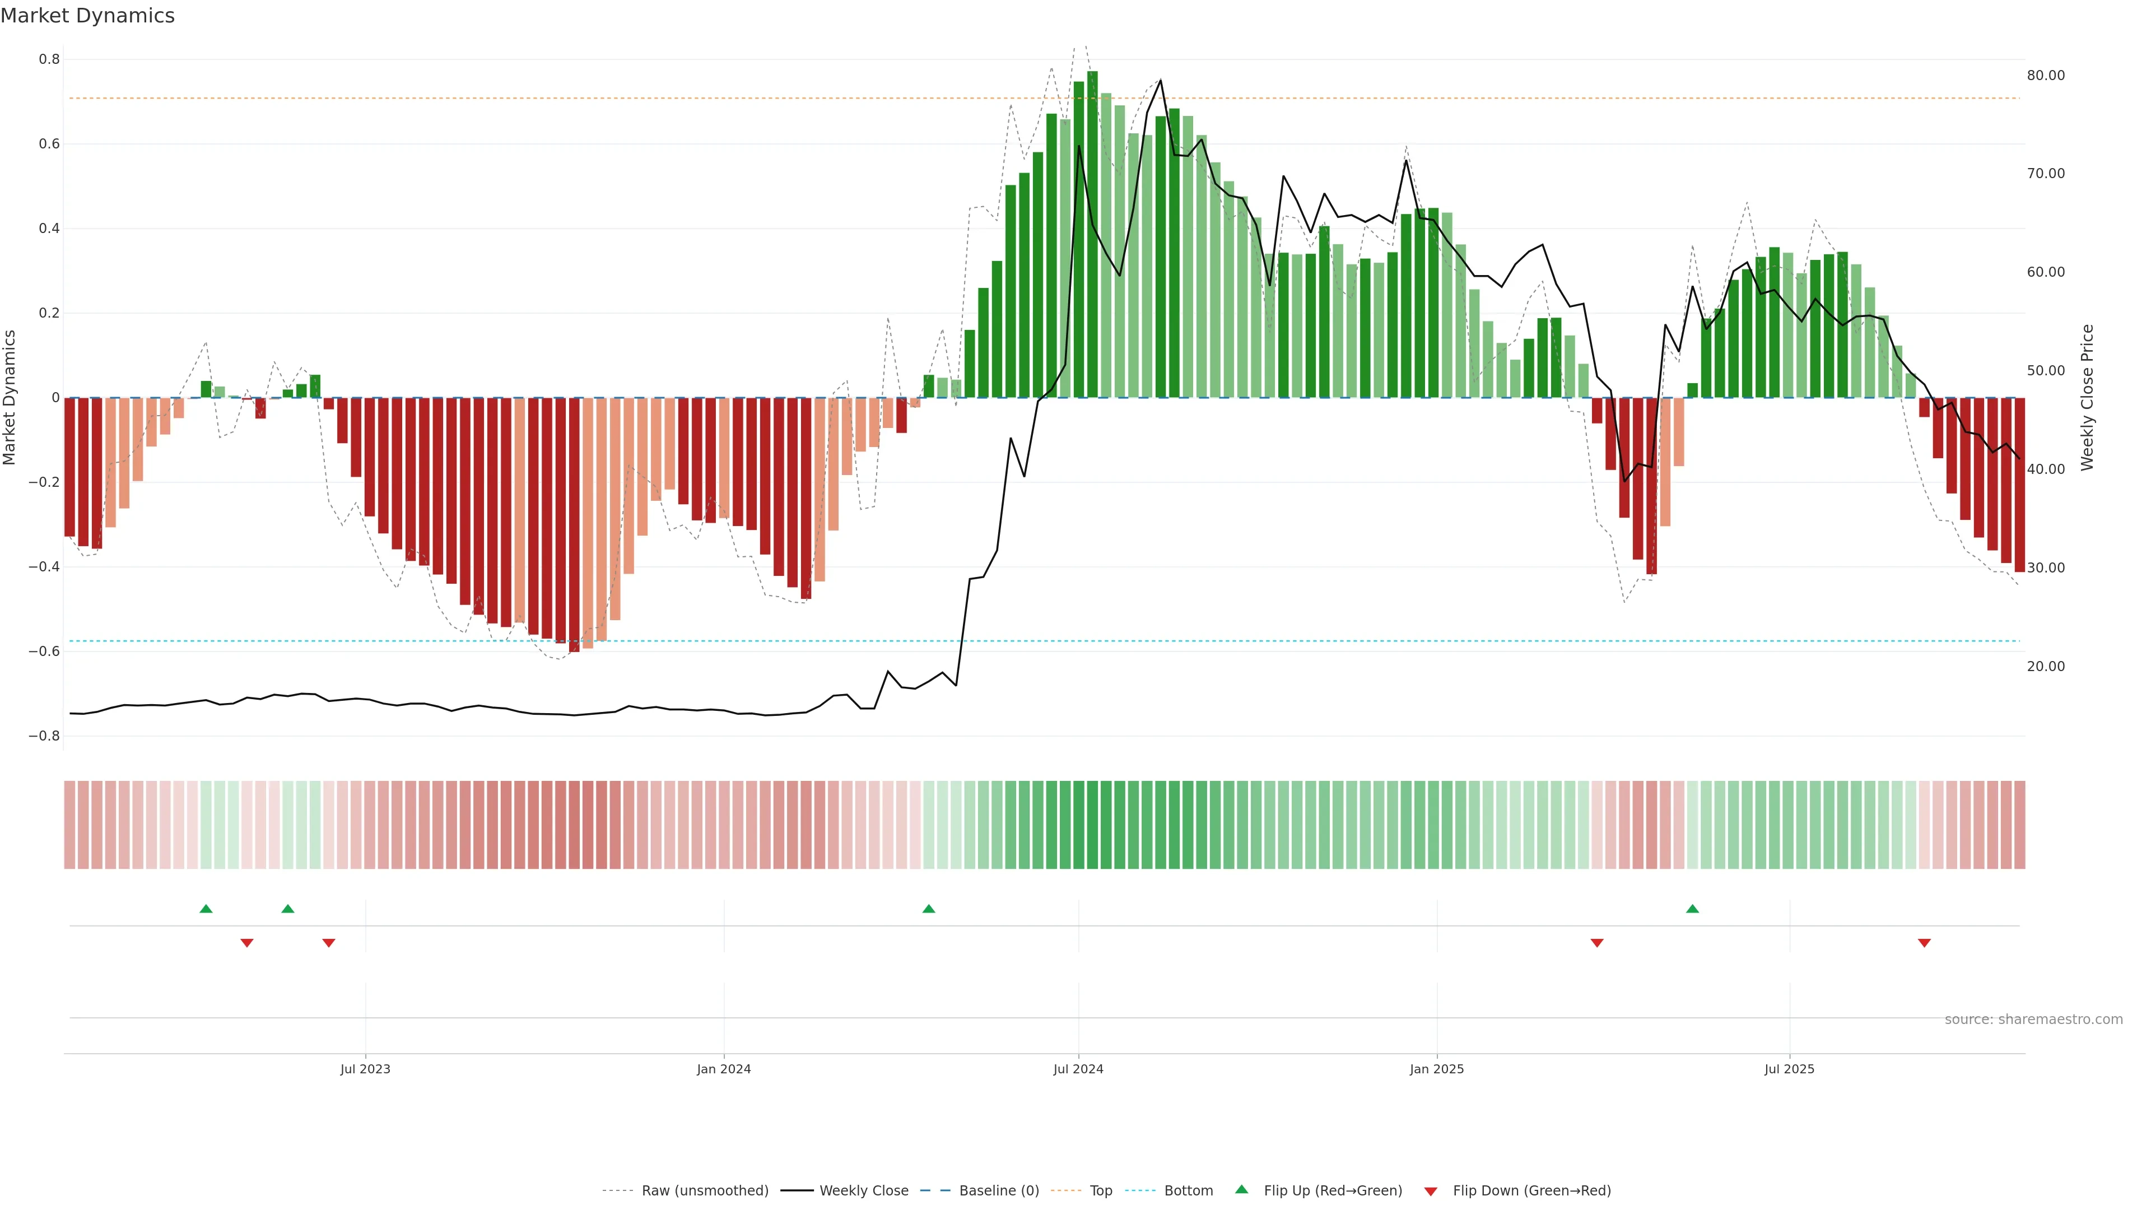This screenshot has height=1210, width=2151.
Task: Click the first green flip-up marker near 2023 start
Action: 206,909
